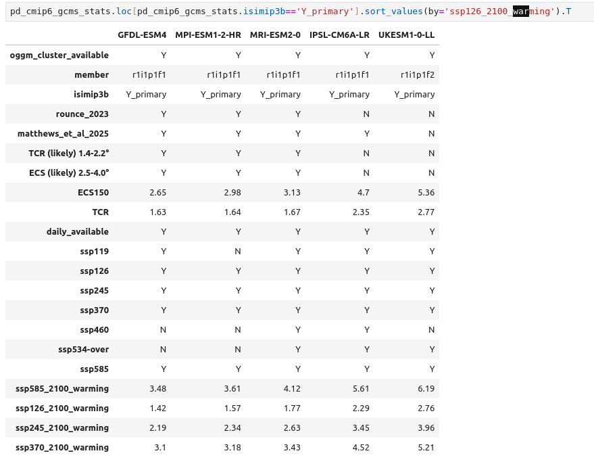Select the UKESM1-0-LL column header
Screen dimensions: 594x466
click(x=407, y=35)
